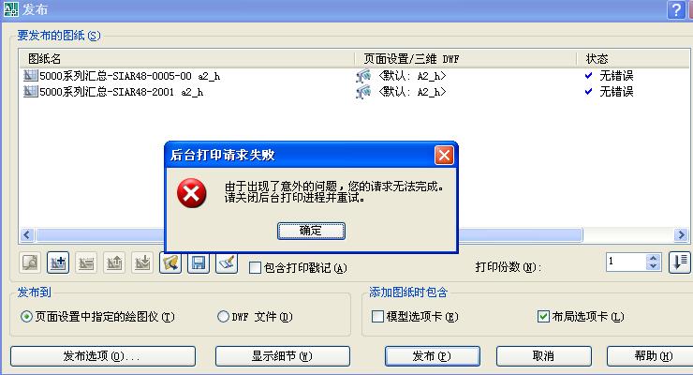Click the 发布选项 button

click(102, 356)
